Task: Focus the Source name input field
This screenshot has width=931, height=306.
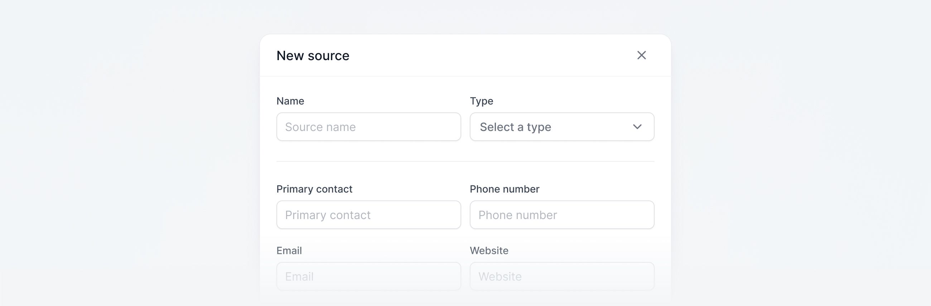Action: click(x=368, y=127)
